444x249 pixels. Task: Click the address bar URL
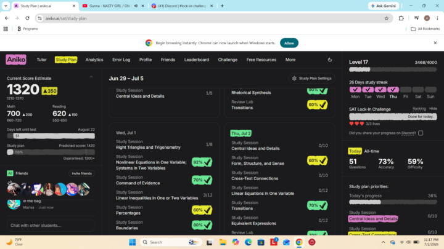point(66,18)
